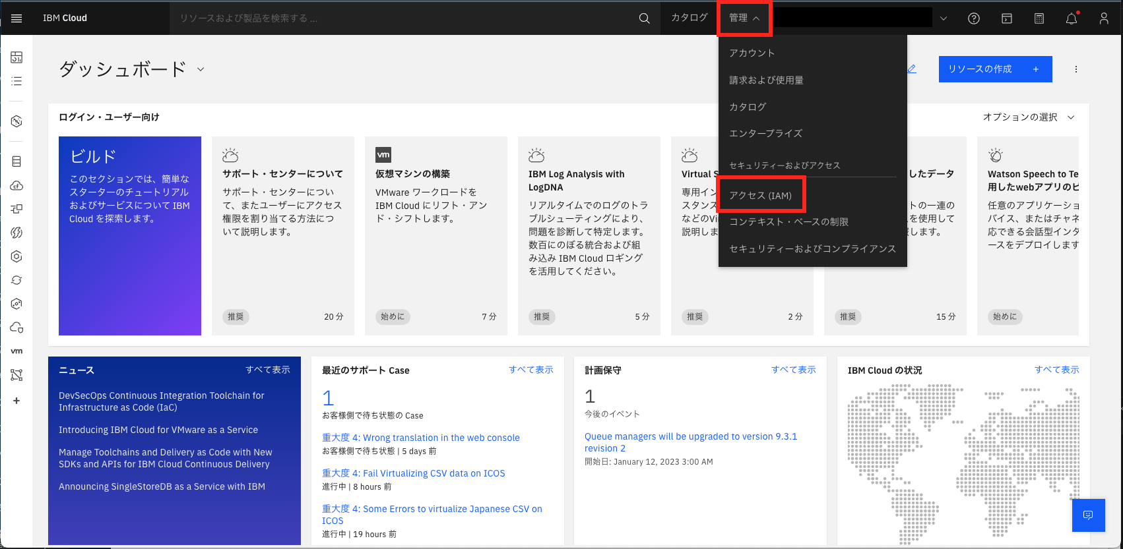
Task: Click the resource list icon in the sidebar
Action: tap(16, 81)
